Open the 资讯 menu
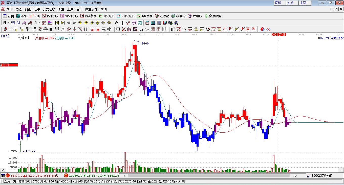 click(28, 9)
